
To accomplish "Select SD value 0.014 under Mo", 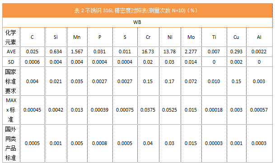I will (191, 62).
